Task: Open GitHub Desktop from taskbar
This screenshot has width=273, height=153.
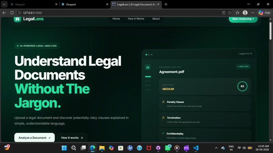Action: (x=158, y=148)
